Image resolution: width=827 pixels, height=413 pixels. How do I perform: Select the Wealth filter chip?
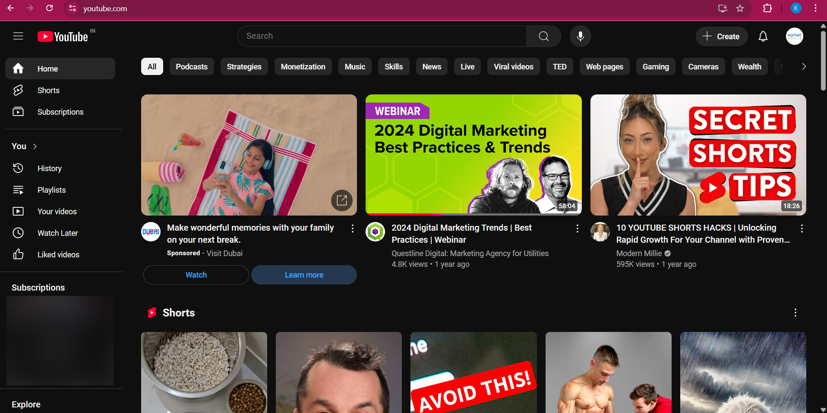750,66
